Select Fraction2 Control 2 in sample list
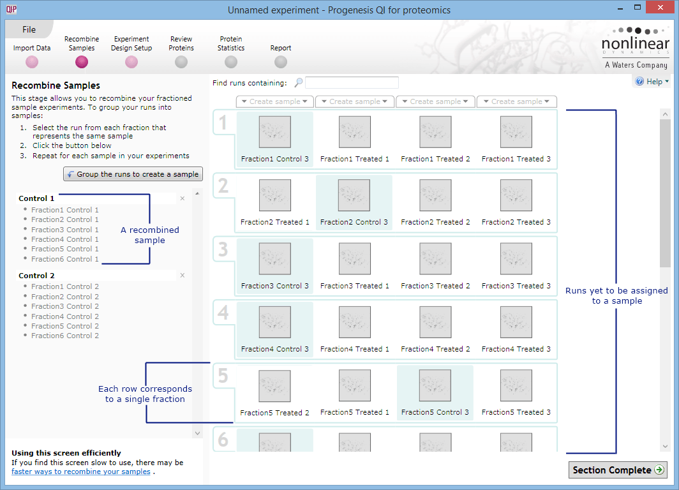This screenshot has height=490, width=679. tap(65, 297)
